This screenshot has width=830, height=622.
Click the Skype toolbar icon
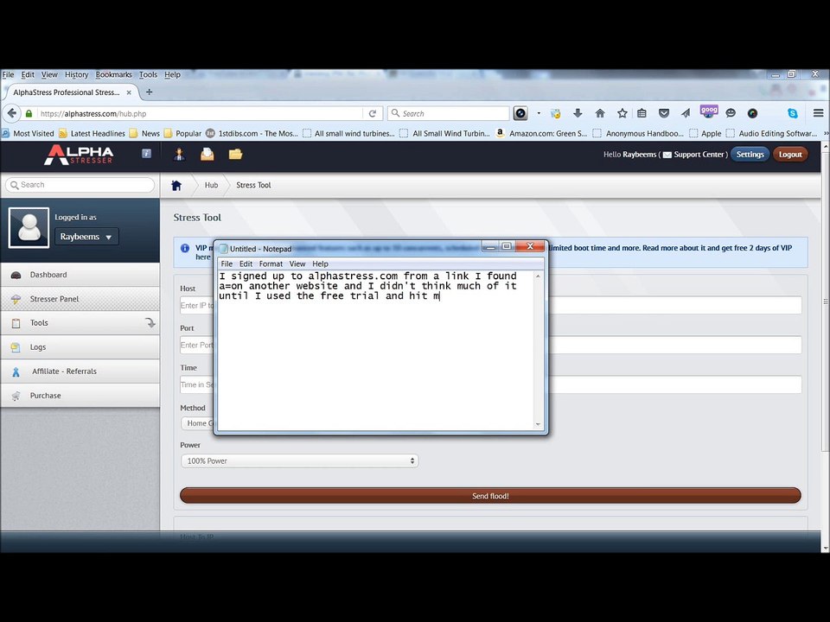(x=793, y=113)
